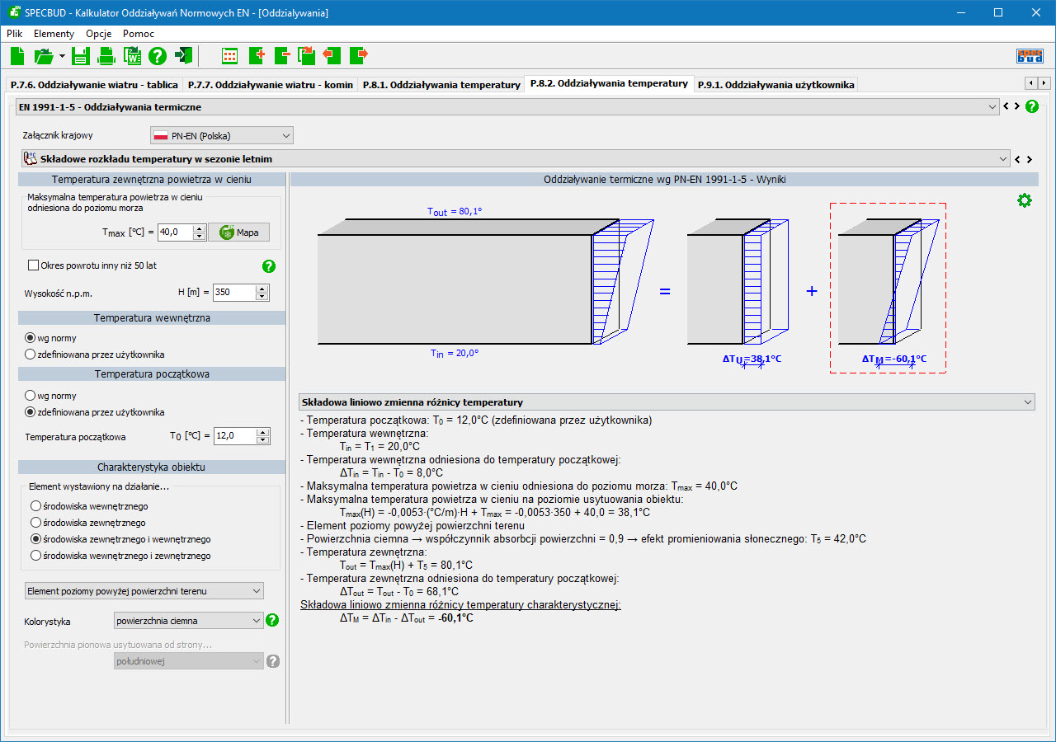This screenshot has width=1056, height=742.
Task: Click the Mapa button
Action: [238, 232]
